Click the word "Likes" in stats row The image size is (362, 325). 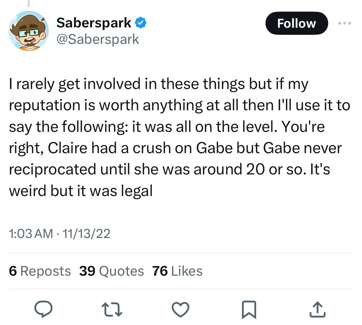click(187, 271)
